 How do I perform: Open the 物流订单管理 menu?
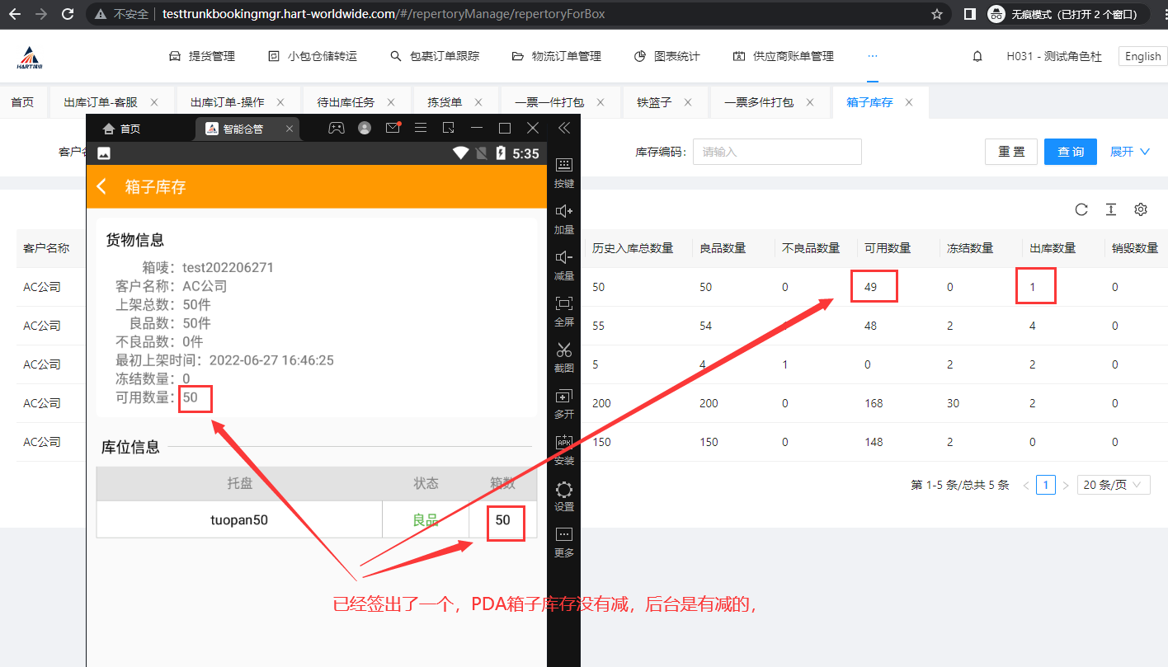tap(557, 56)
